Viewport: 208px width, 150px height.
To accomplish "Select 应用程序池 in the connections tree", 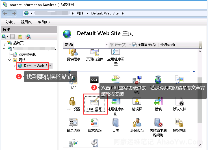I will [27, 54].
